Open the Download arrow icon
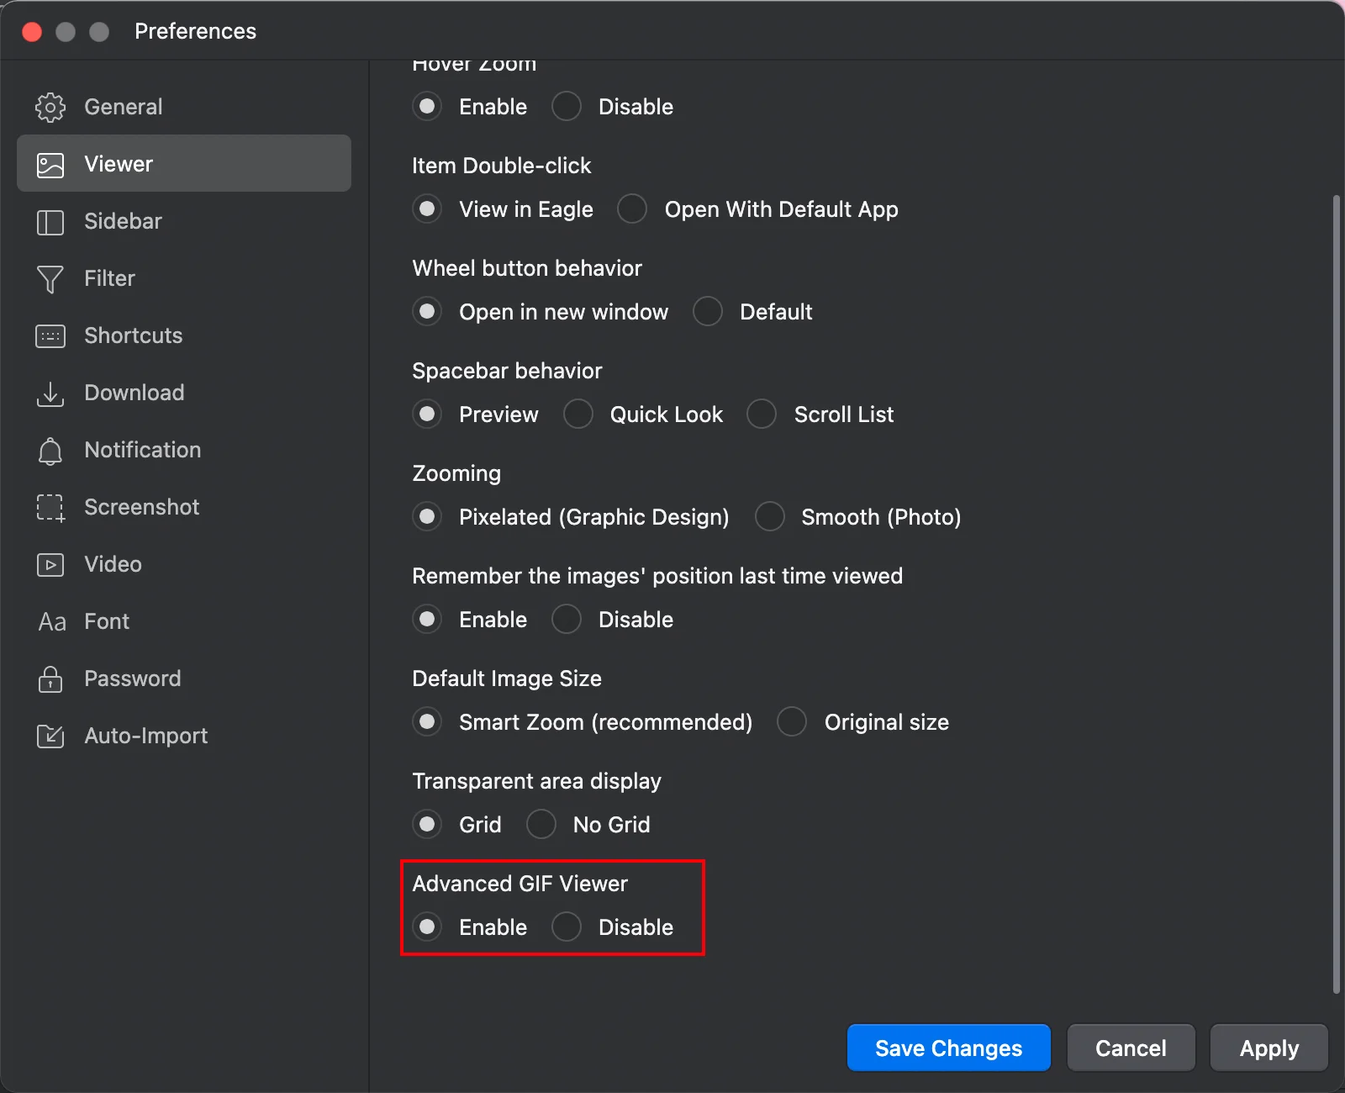Screen dimensions: 1345x1093 click(50, 393)
